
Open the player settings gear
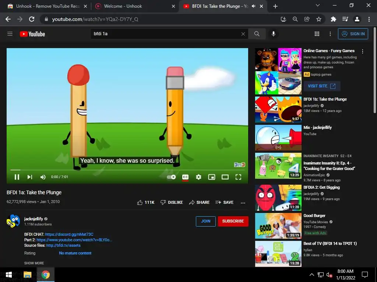click(198, 177)
